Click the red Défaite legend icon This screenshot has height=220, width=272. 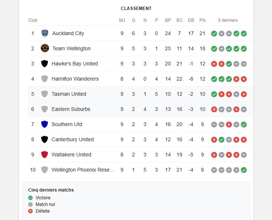tap(30, 211)
